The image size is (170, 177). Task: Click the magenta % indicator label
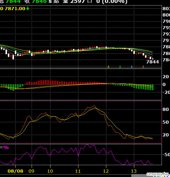[6, 147]
